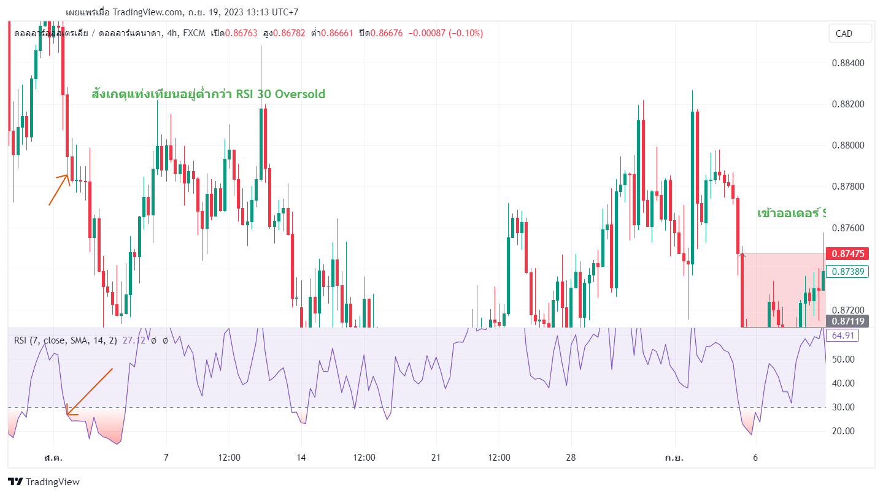Click the 50.00 RSI axis label
Screen dimensions: 883x495
coord(843,359)
